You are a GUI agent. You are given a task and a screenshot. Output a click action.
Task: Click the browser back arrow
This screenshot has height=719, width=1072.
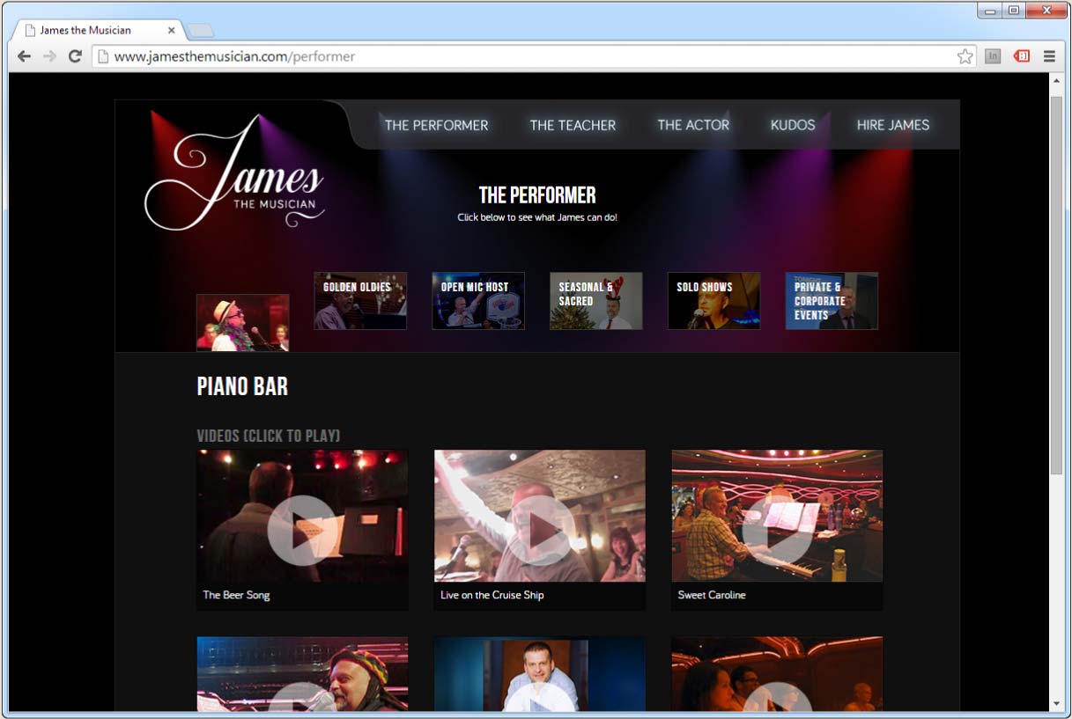(24, 56)
